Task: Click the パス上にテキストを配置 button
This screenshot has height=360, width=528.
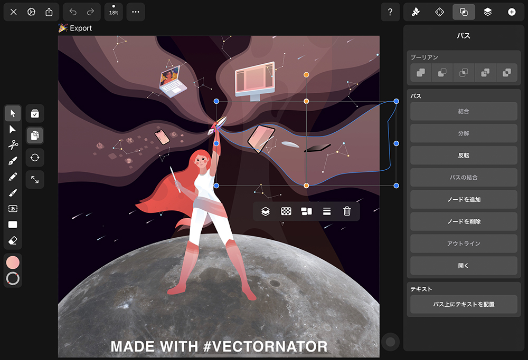Action: [464, 304]
